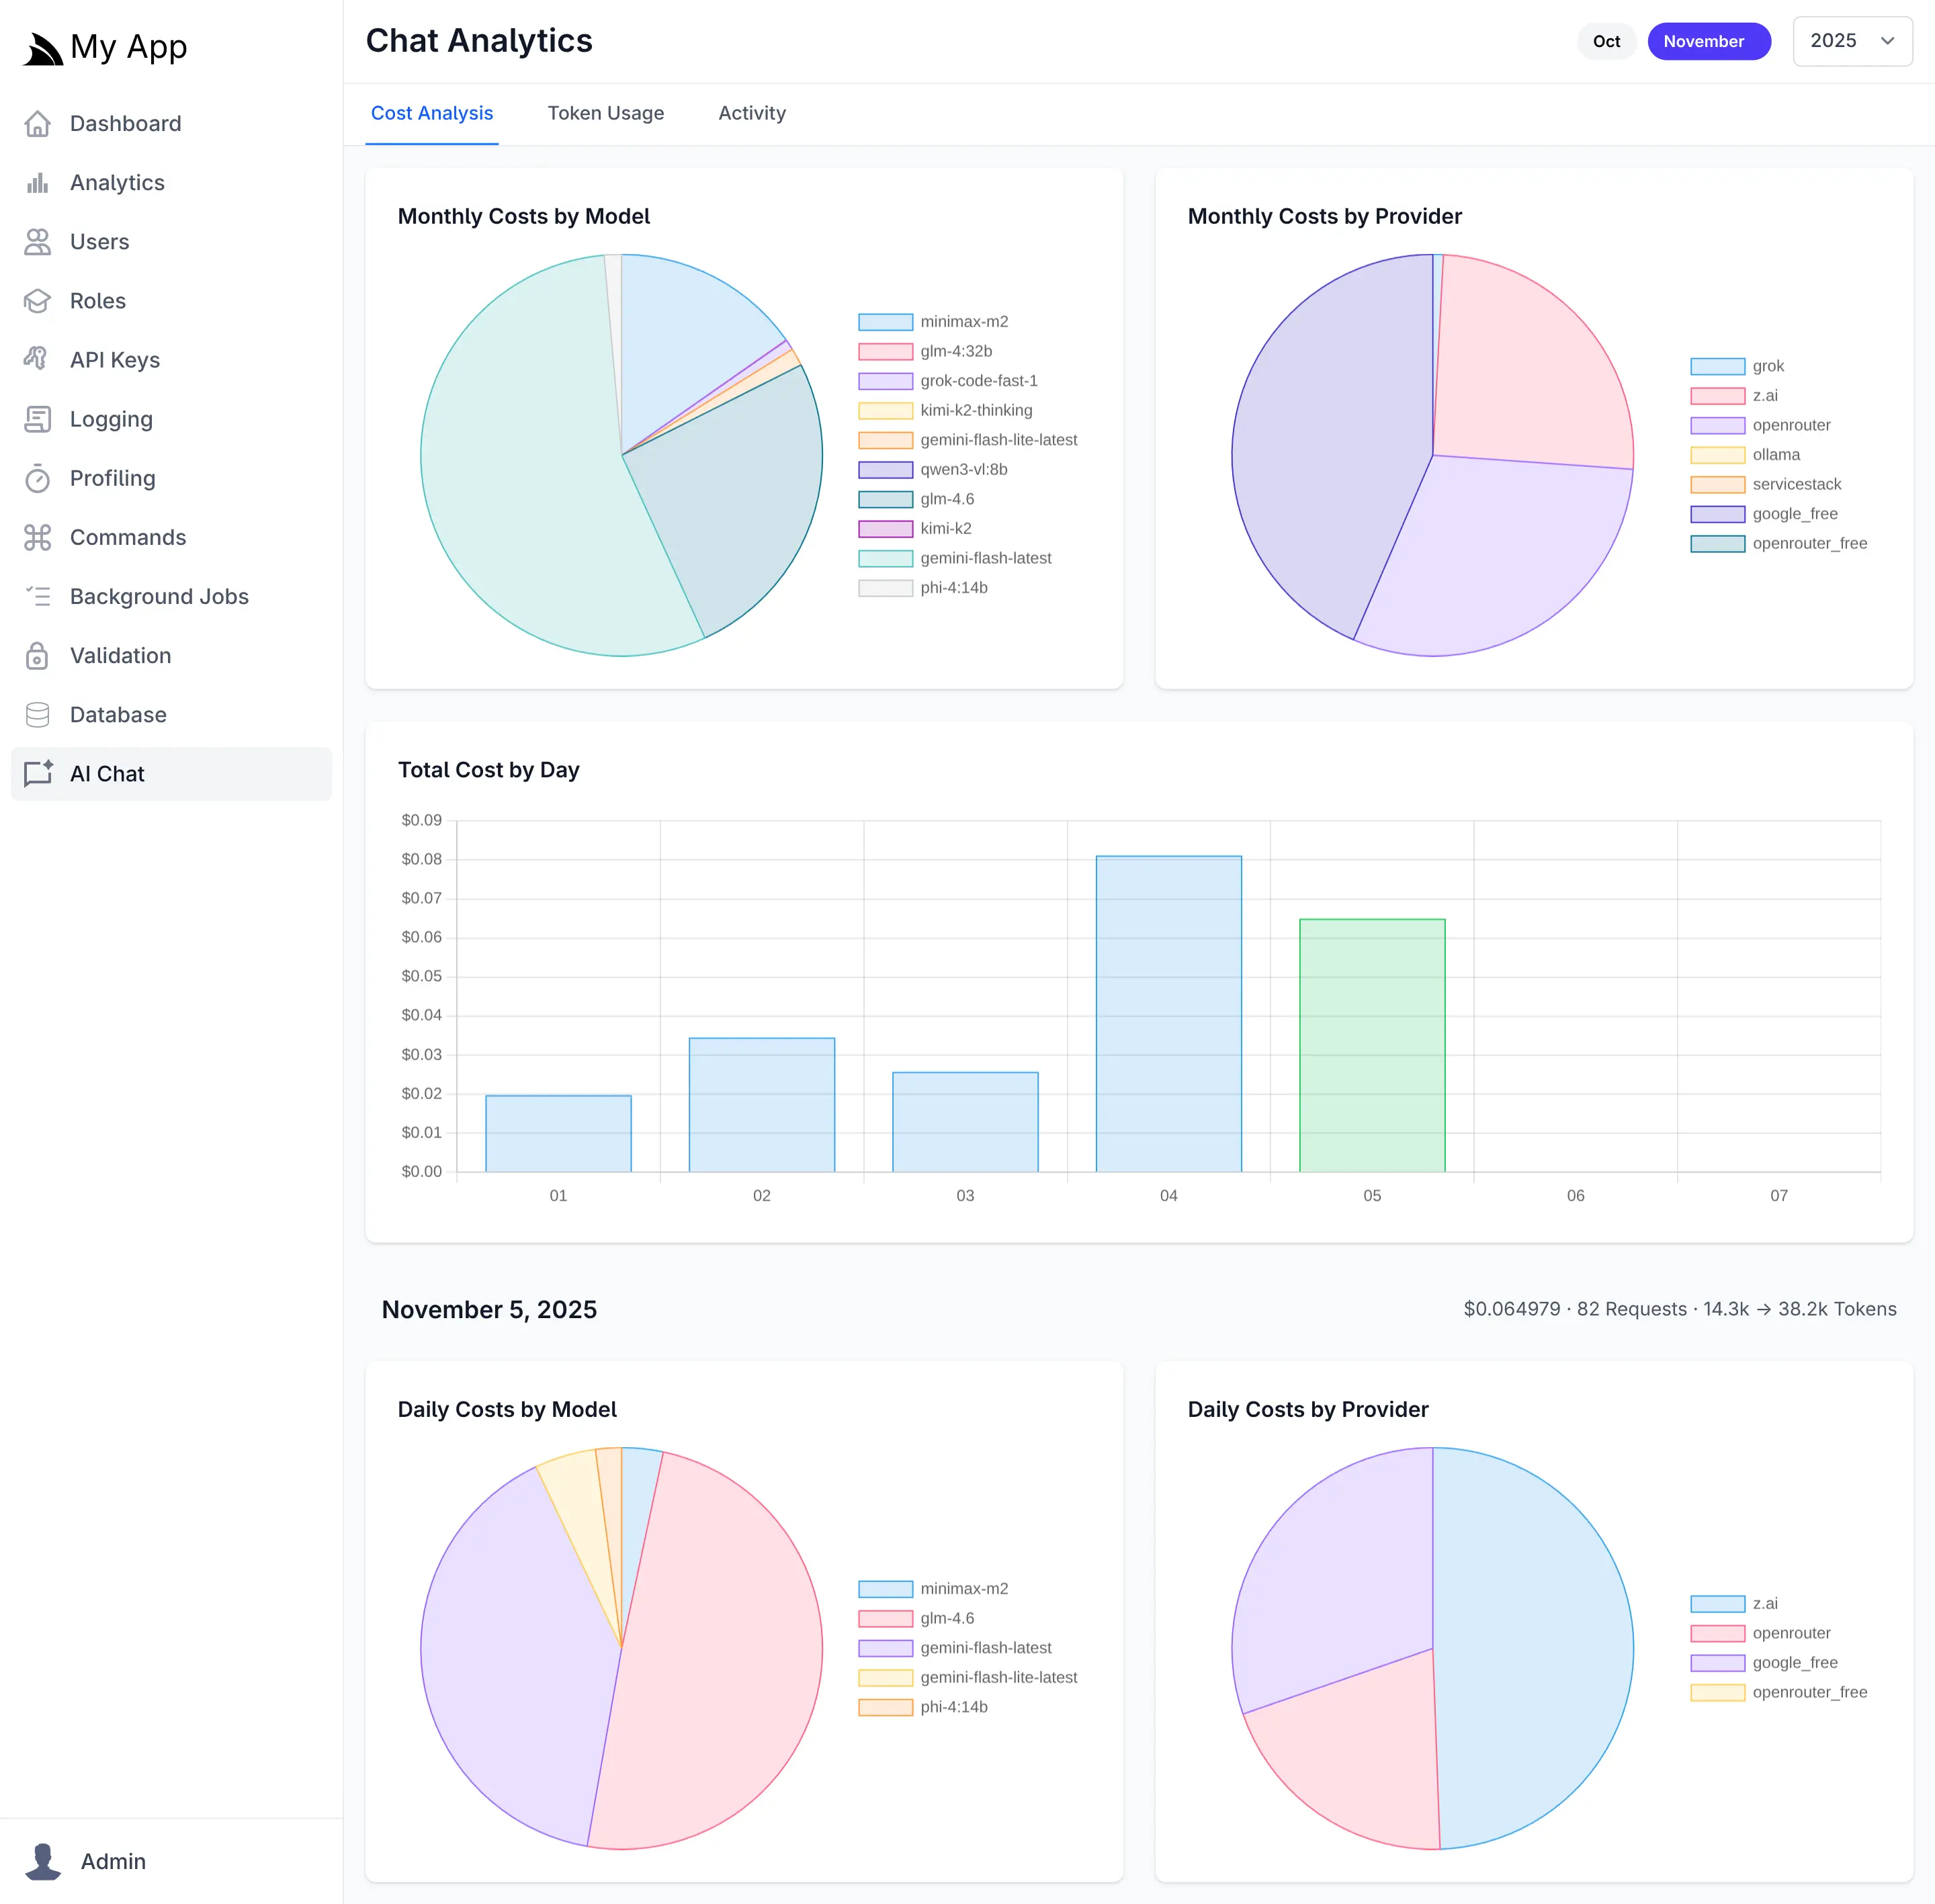Click the Dashboard home icon

(x=37, y=124)
